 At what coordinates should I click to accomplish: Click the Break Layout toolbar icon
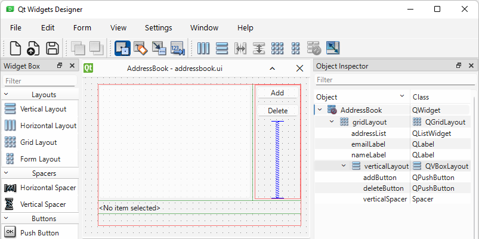point(314,48)
